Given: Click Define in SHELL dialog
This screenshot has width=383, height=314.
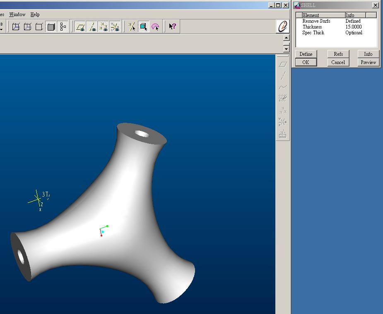Looking at the screenshot, I should tap(306, 54).
